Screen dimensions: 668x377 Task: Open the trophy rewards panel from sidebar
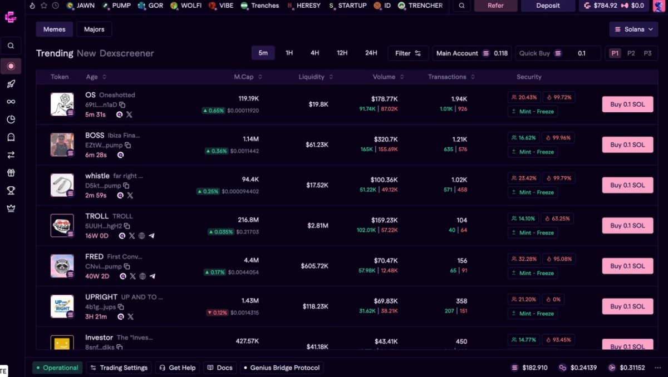[11, 190]
